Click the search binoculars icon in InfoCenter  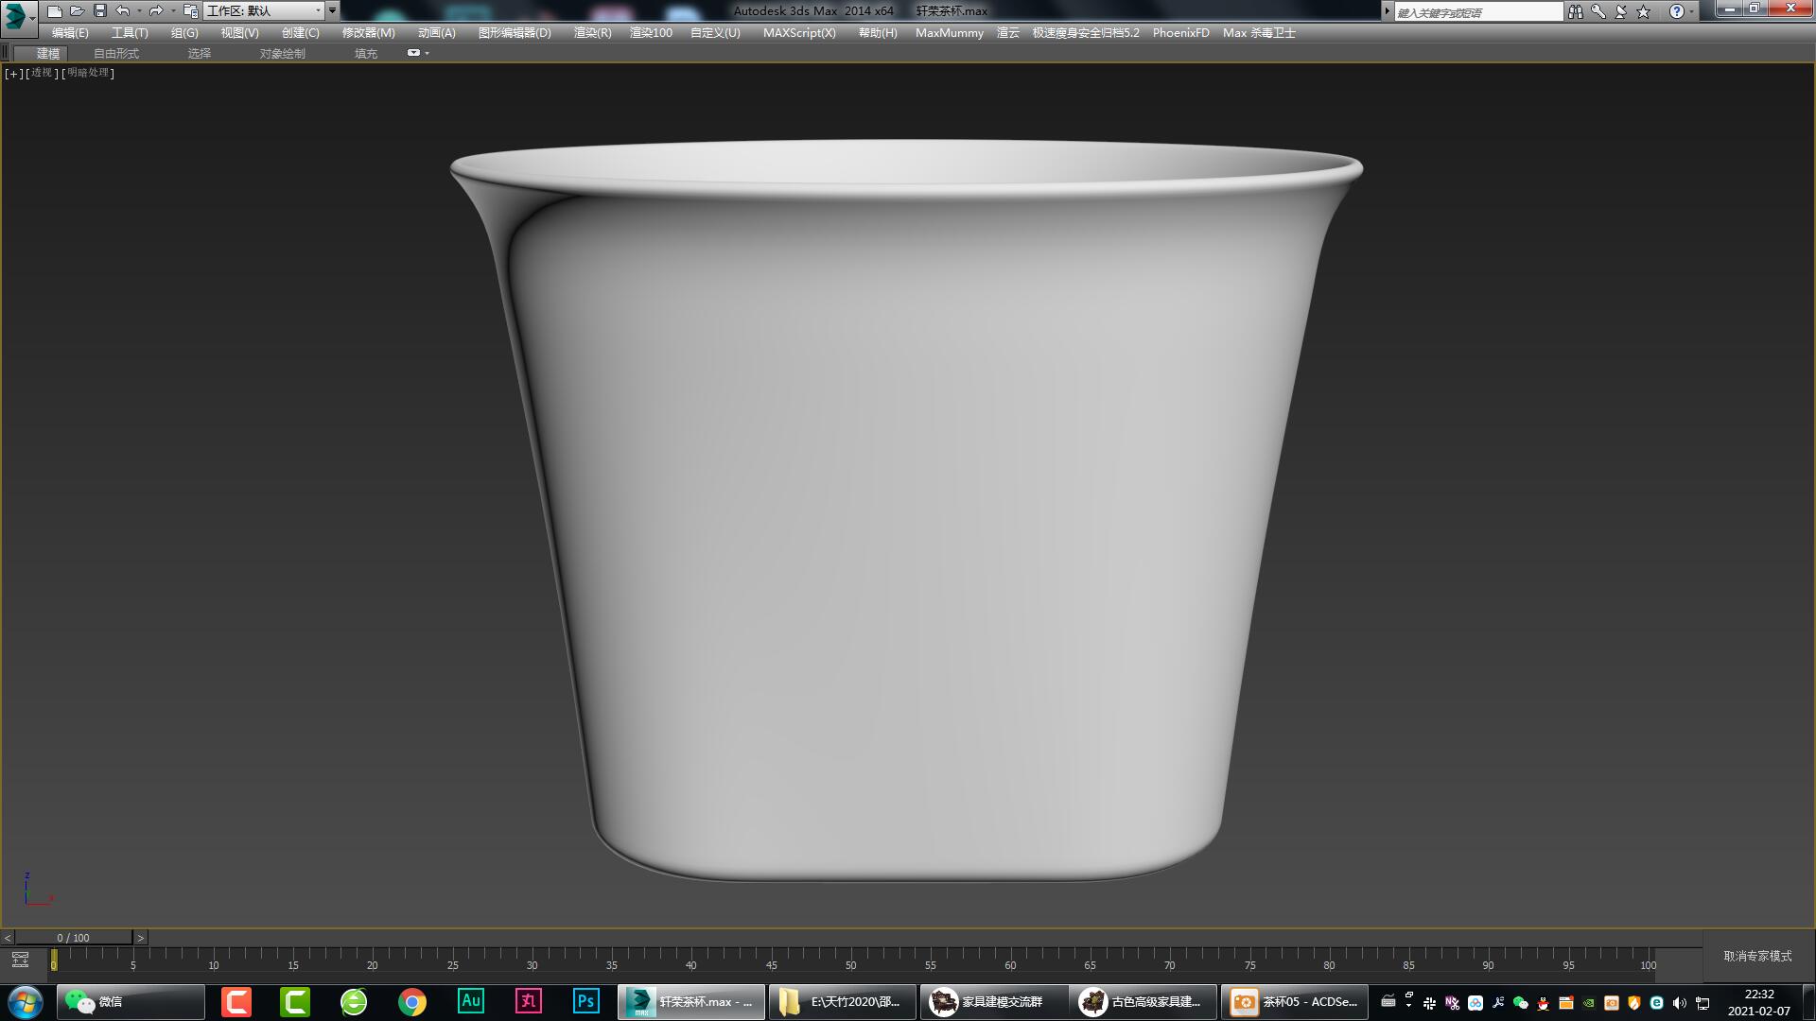coord(1576,11)
